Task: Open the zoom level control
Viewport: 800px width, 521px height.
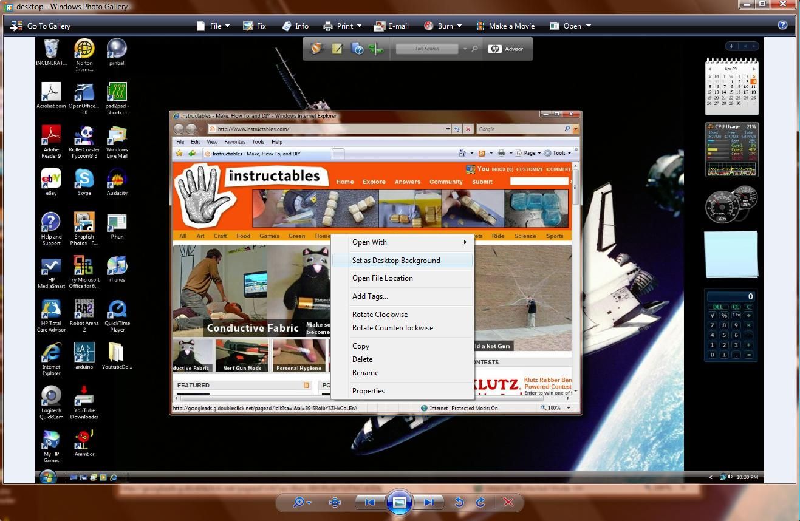Action: click(301, 502)
